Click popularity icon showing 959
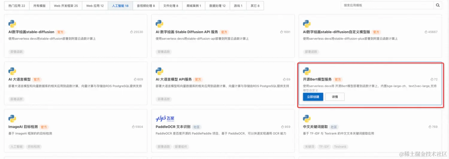Viewport: 449px width, 159px height. tap(283, 127)
